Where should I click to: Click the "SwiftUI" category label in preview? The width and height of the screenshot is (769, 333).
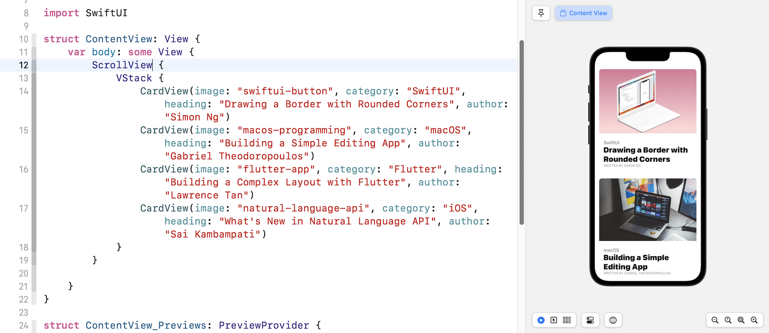pos(611,143)
